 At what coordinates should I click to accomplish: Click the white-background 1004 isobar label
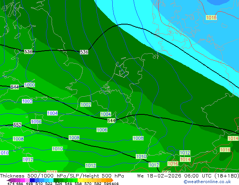tap(52, 113)
